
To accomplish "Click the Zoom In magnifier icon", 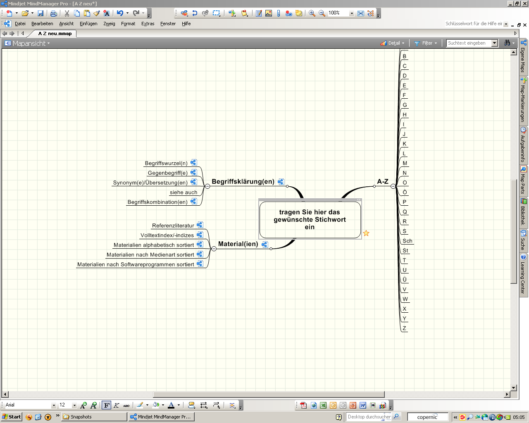I will pyautogui.click(x=312, y=13).
